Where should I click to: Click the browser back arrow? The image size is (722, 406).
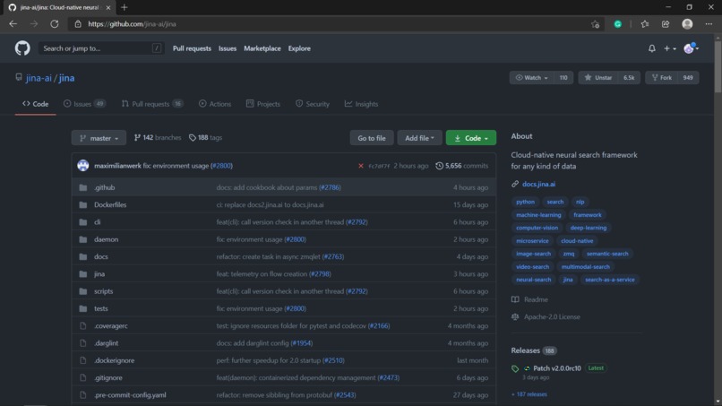[13, 24]
